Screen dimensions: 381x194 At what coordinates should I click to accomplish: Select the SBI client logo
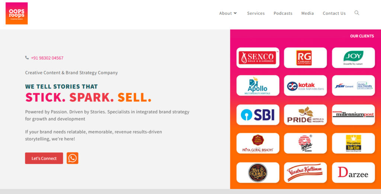point(258,114)
